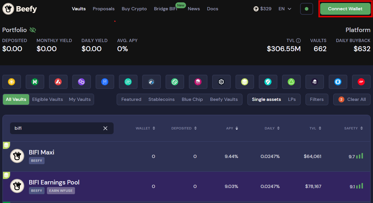
Task: Open the Bridge BIFI nav item
Action: (166, 9)
